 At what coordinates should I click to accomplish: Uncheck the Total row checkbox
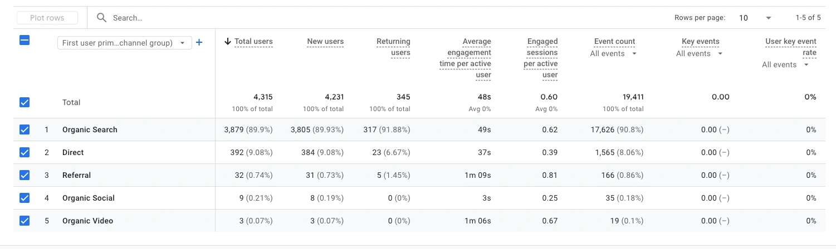click(25, 102)
